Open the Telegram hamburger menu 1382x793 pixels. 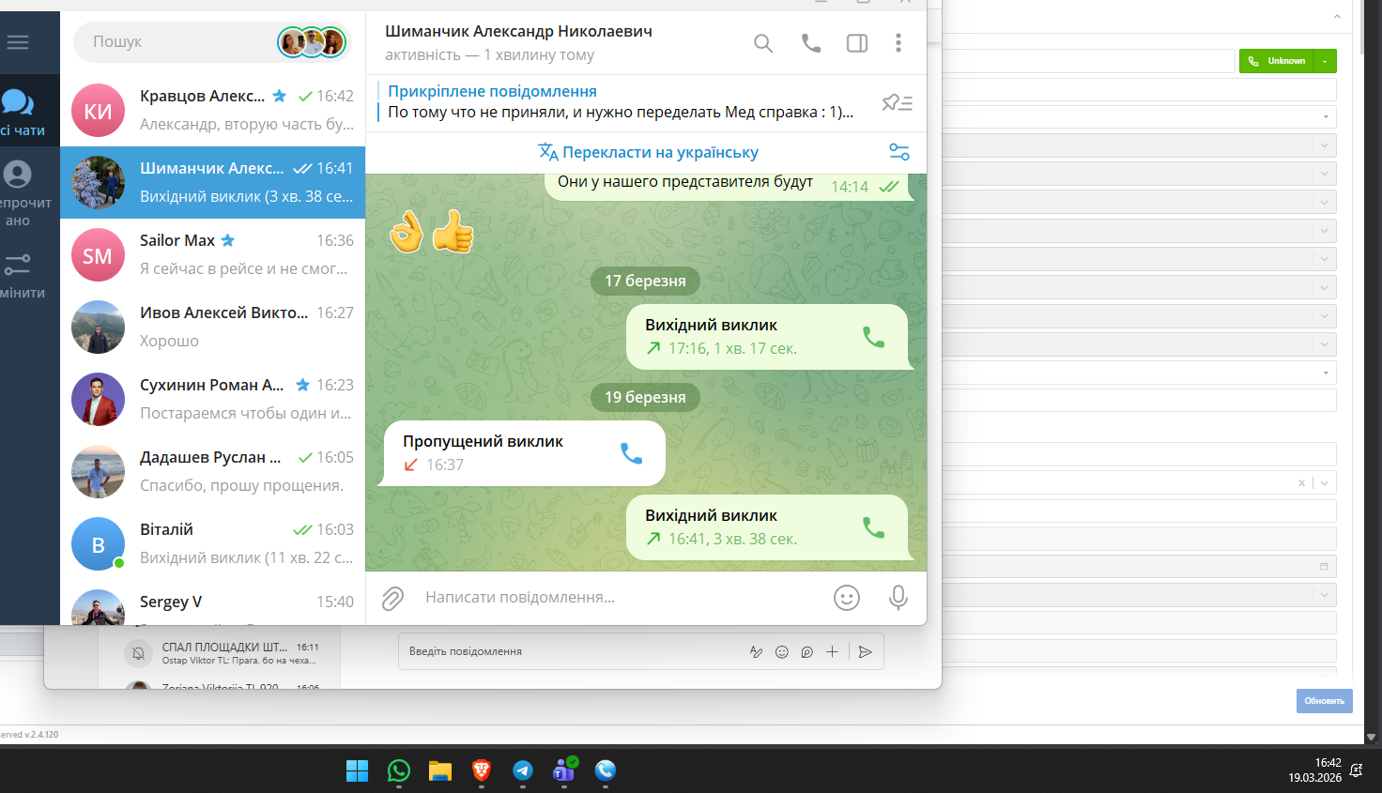click(x=17, y=42)
